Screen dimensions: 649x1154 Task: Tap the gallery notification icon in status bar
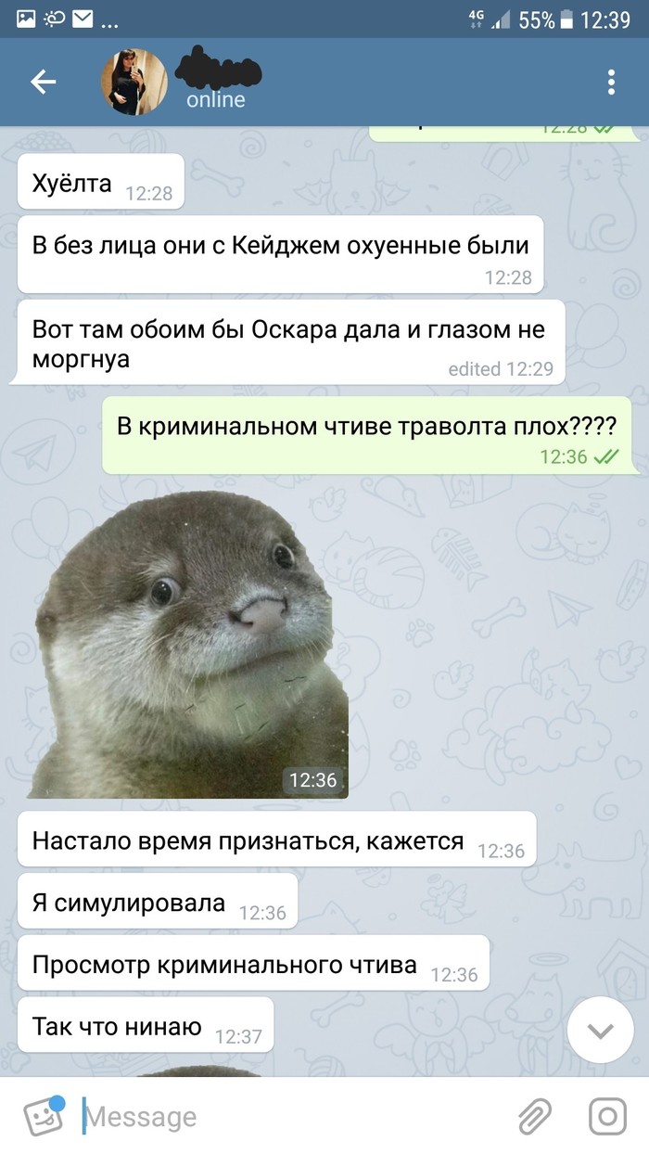[x=26, y=18]
